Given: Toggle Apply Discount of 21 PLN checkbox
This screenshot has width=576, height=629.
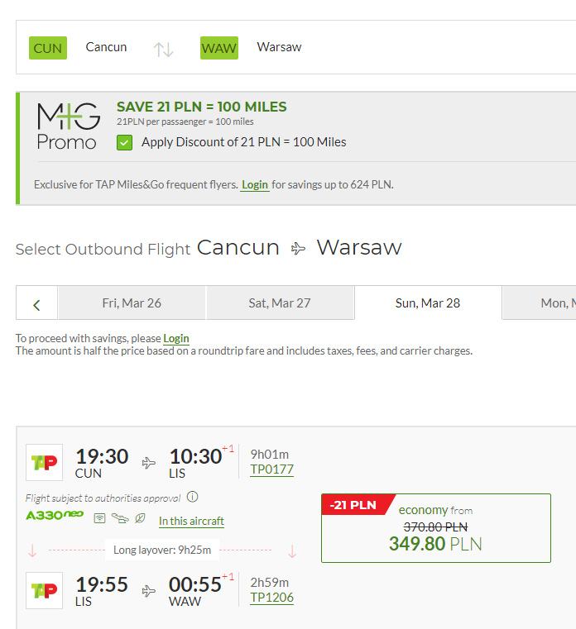Looking at the screenshot, I should coord(124,142).
